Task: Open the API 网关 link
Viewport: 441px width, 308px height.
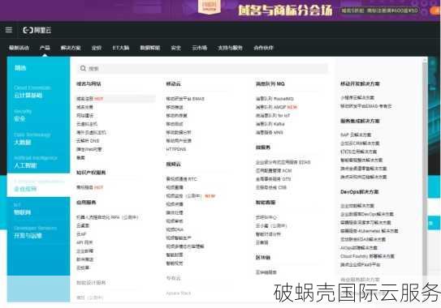Action: pyautogui.click(x=84, y=242)
